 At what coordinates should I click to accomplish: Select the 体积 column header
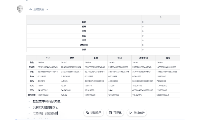[x=168, y=58]
